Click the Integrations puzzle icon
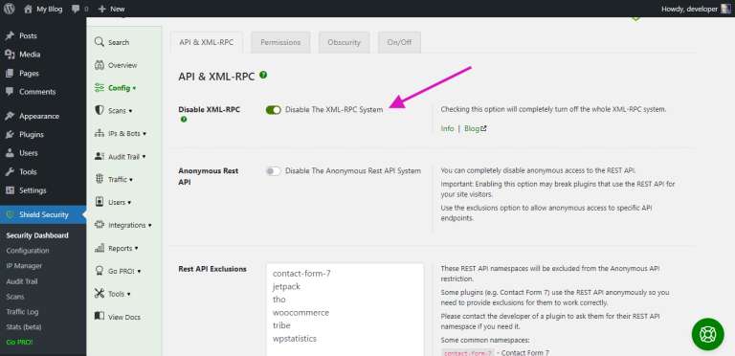 point(99,225)
